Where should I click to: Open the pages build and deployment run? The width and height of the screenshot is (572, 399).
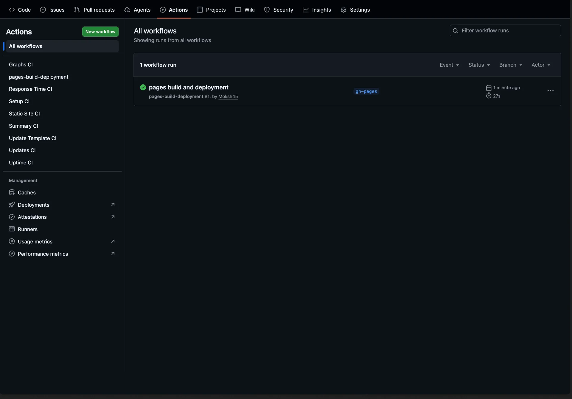[x=189, y=87]
